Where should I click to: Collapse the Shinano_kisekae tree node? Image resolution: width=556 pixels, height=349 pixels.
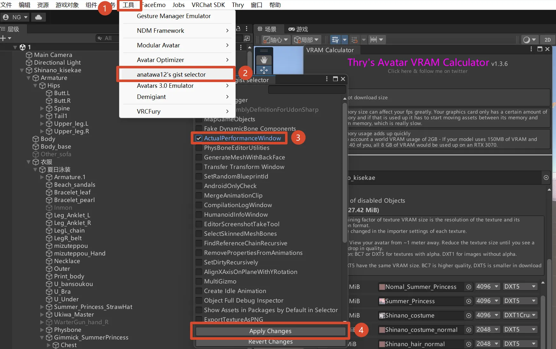tap(22, 70)
